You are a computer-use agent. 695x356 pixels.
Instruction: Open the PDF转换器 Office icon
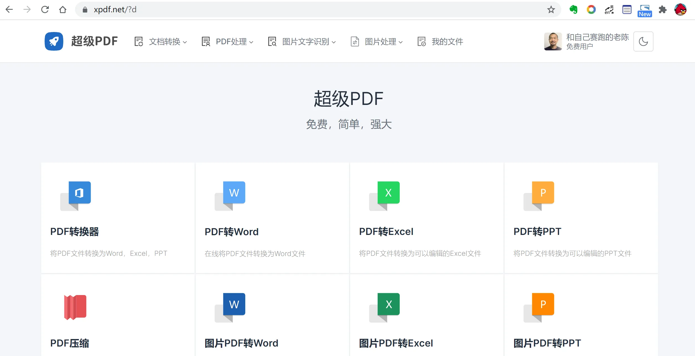point(76,196)
